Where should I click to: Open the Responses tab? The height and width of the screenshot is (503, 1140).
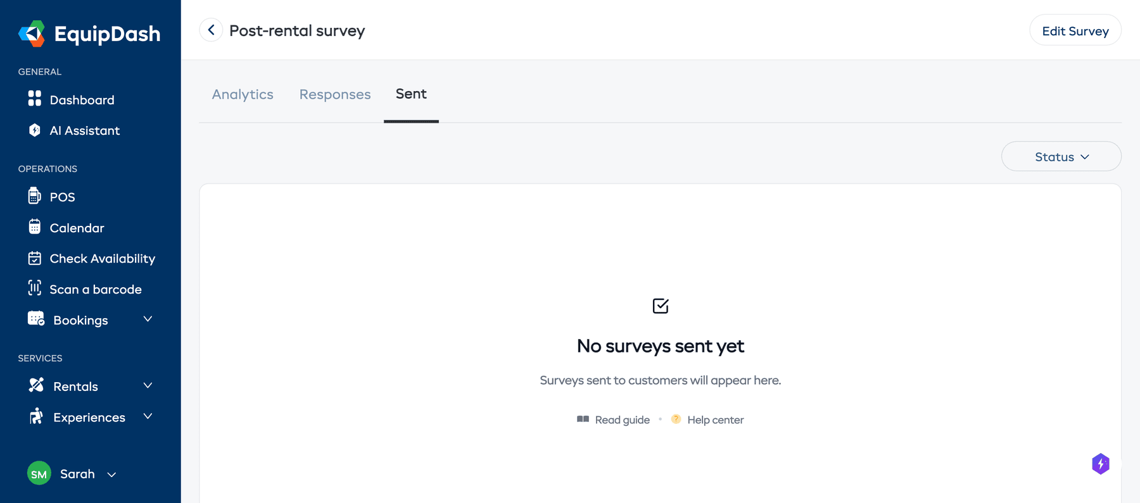click(x=335, y=94)
